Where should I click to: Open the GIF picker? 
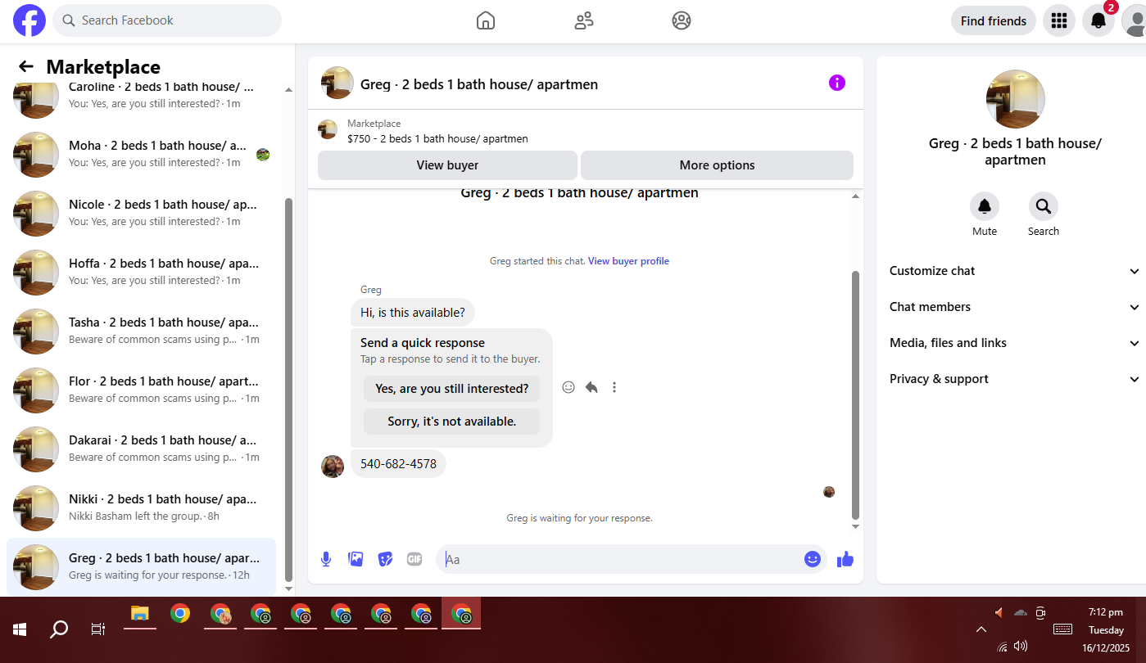[x=414, y=559]
